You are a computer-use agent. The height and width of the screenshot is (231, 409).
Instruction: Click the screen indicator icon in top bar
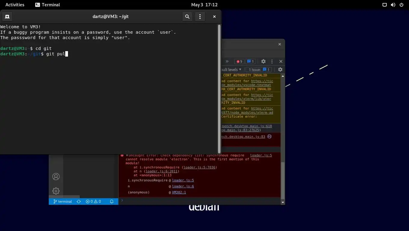tap(384, 5)
